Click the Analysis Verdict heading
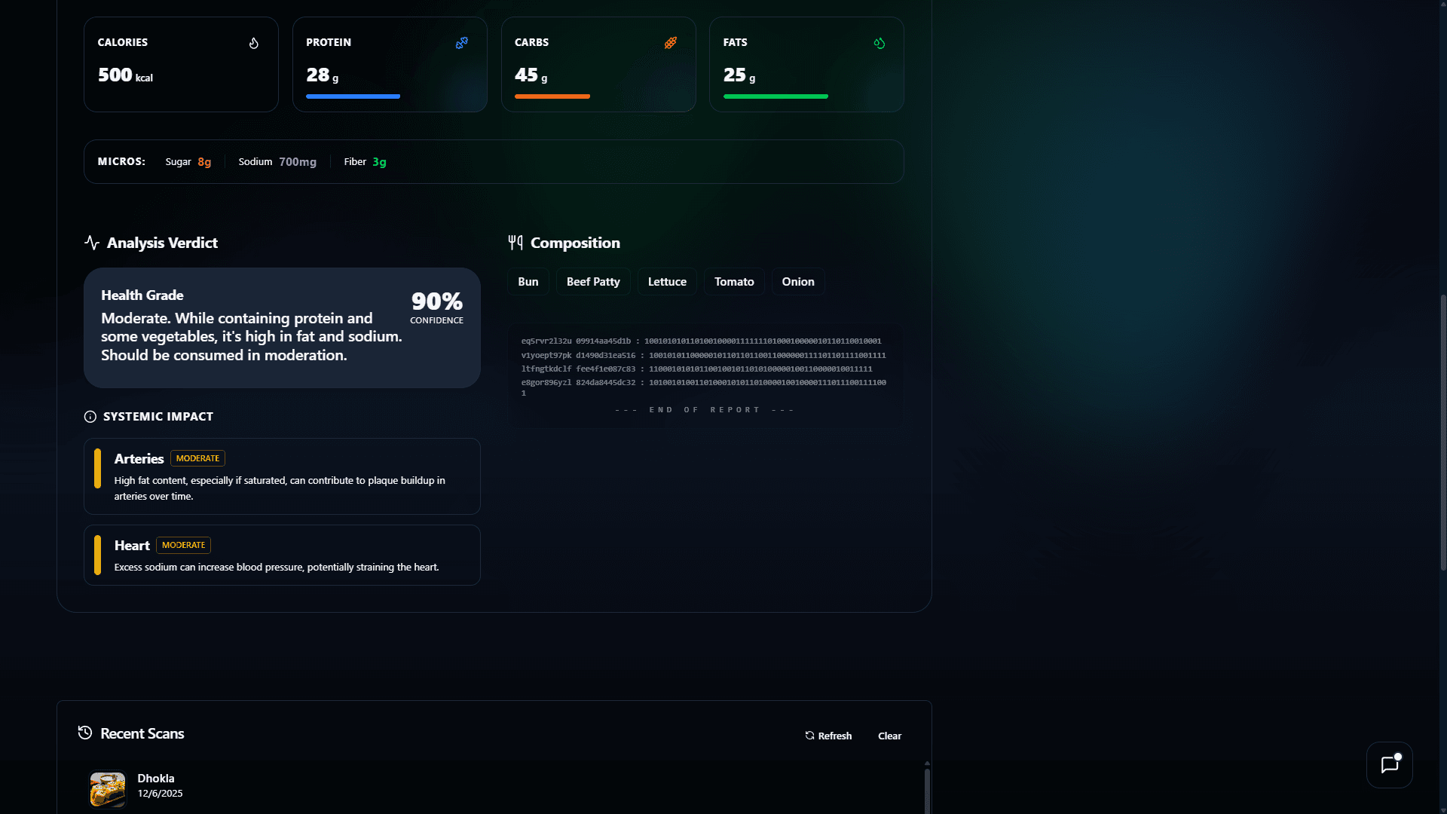The height and width of the screenshot is (814, 1447). [162, 243]
